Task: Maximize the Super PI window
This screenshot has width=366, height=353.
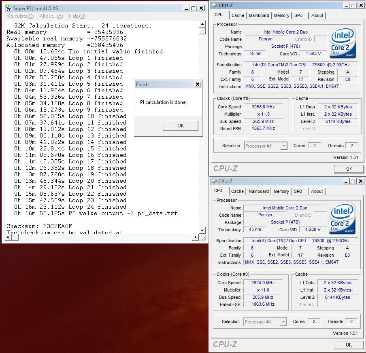Action: coord(193,8)
